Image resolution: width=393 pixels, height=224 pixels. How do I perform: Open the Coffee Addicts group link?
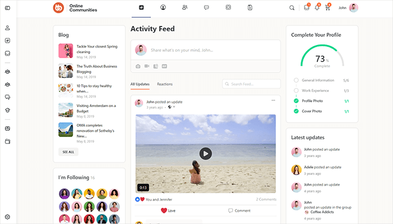[x=322, y=212]
